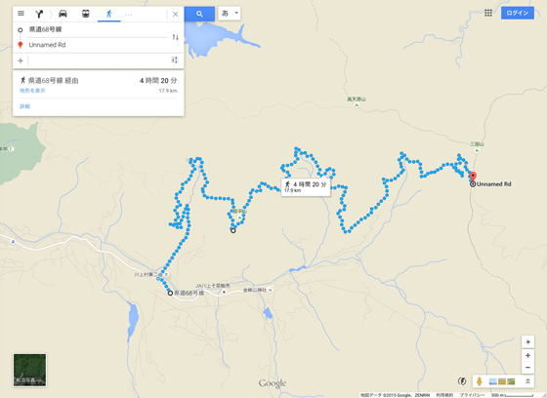Open the hamburger main menu
The height and width of the screenshot is (398, 547).
point(21,14)
